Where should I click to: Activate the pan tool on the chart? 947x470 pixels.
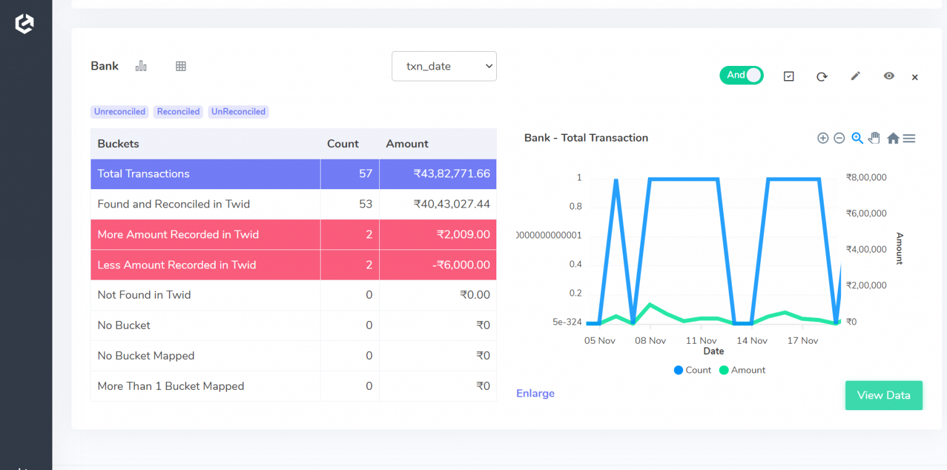(x=874, y=138)
